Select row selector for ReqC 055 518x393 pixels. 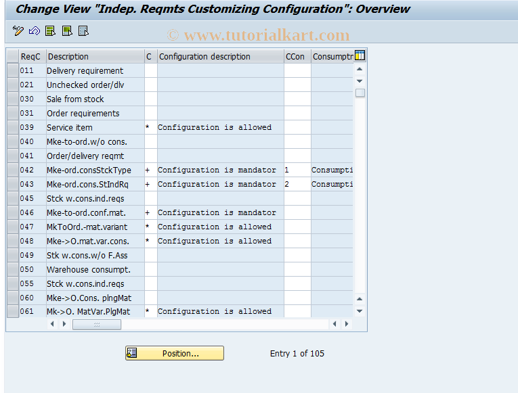(13, 283)
